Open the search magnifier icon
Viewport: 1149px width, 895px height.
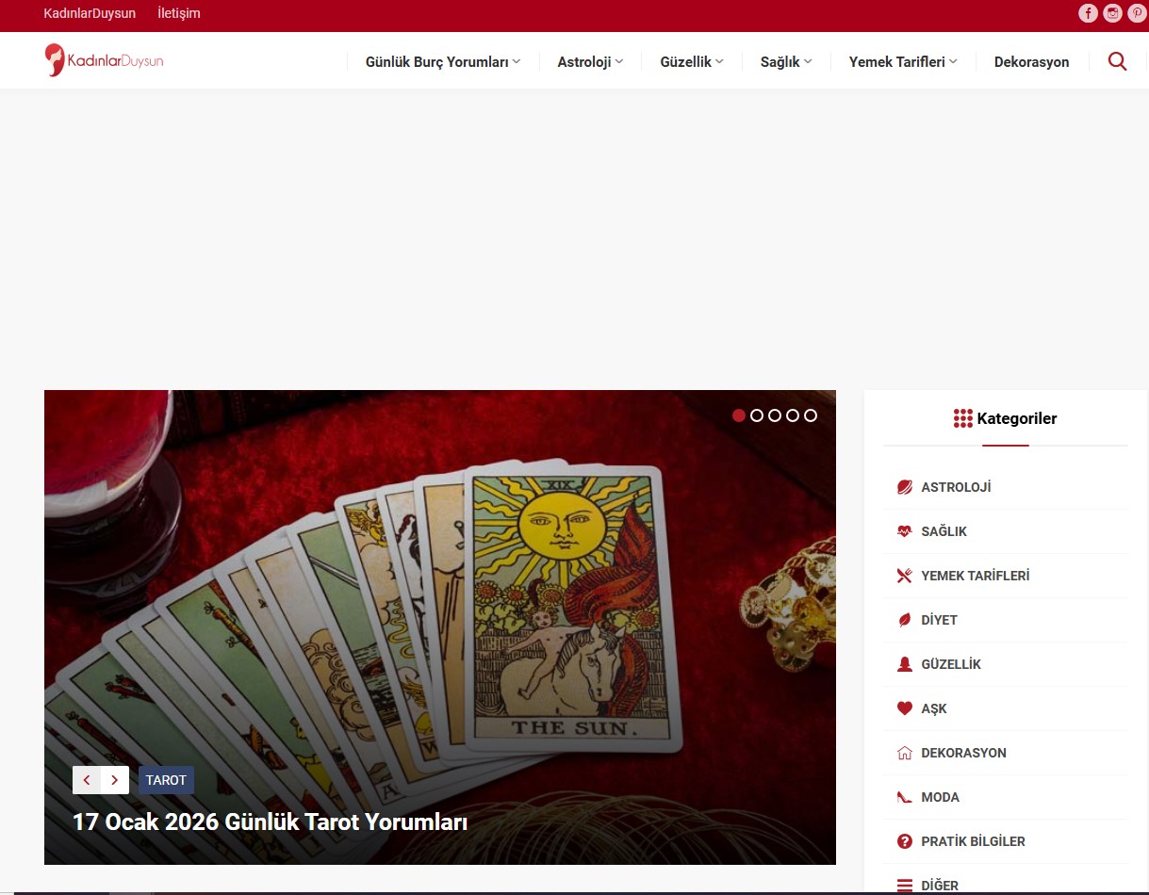coord(1117,62)
